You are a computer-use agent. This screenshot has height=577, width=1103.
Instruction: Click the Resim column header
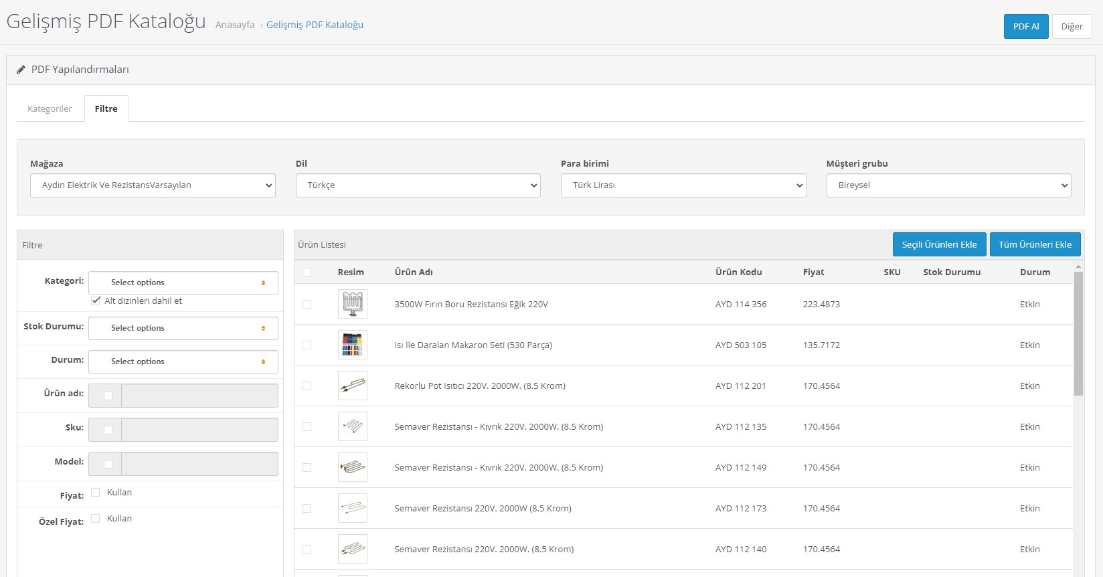coord(351,272)
